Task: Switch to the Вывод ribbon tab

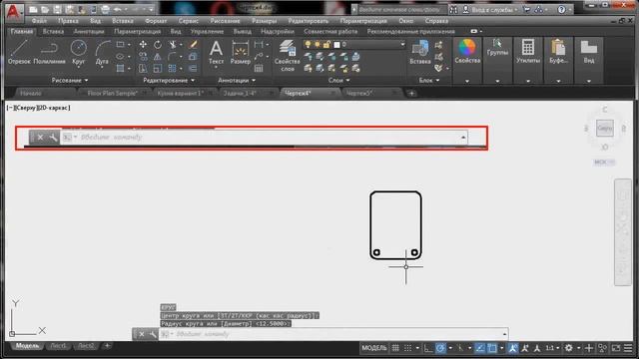Action: point(242,31)
